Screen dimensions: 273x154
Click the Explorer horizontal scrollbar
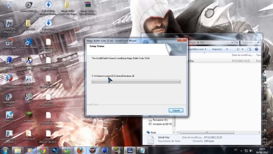tap(206, 132)
